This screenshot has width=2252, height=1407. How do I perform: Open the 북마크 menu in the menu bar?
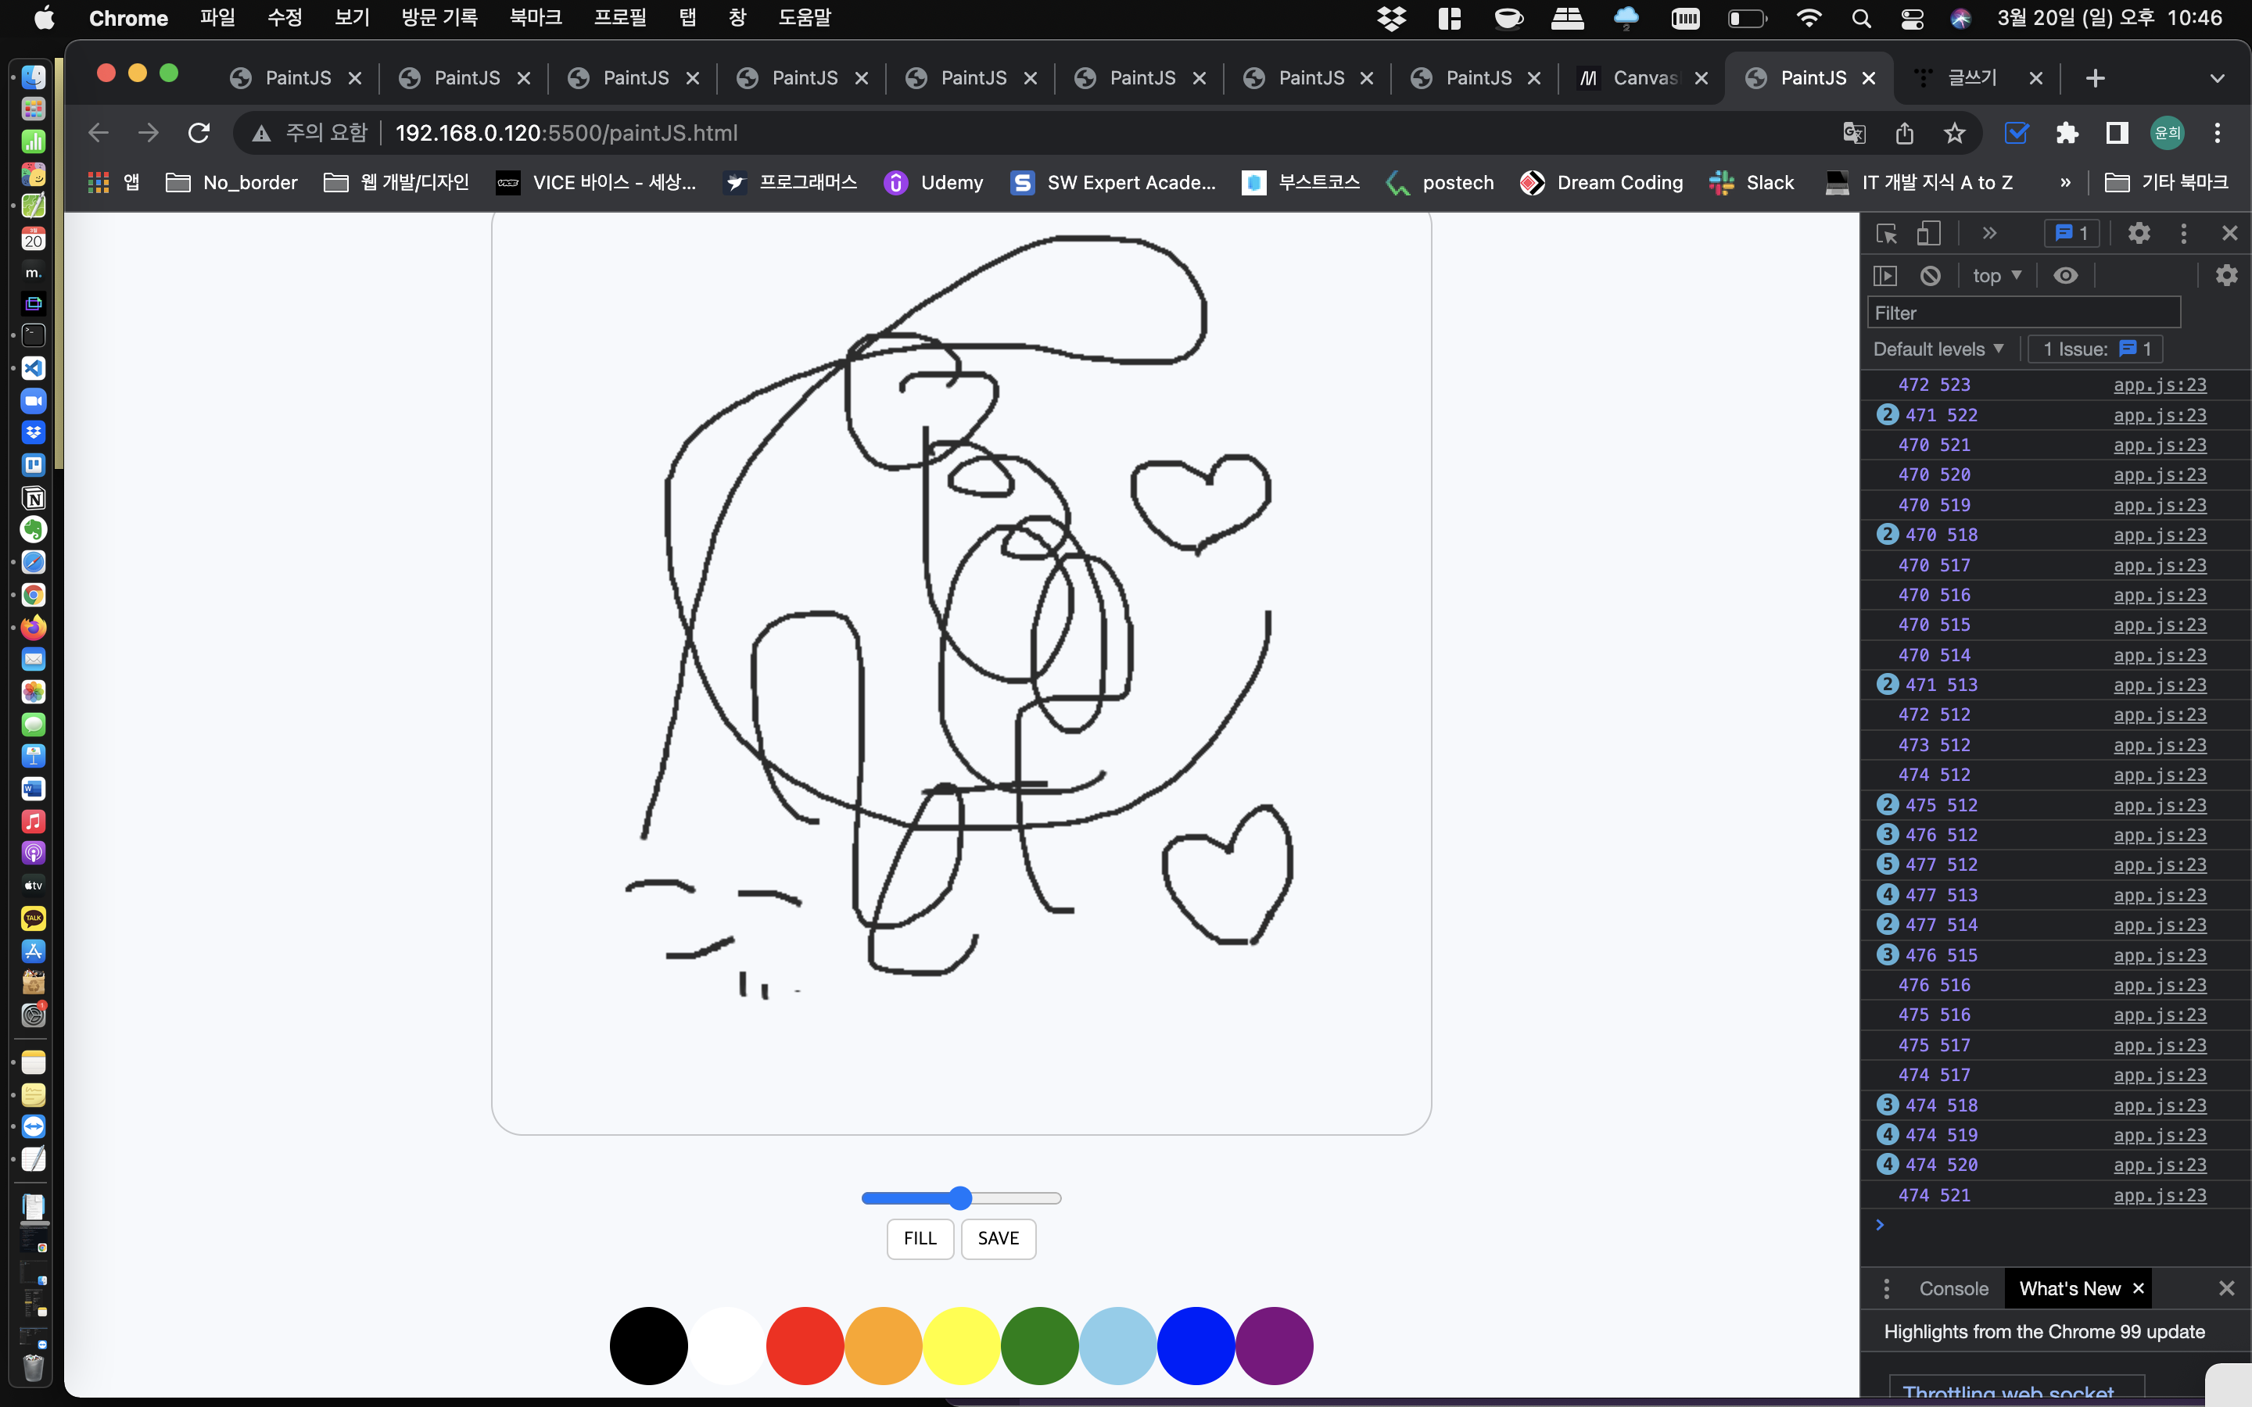coord(535,18)
